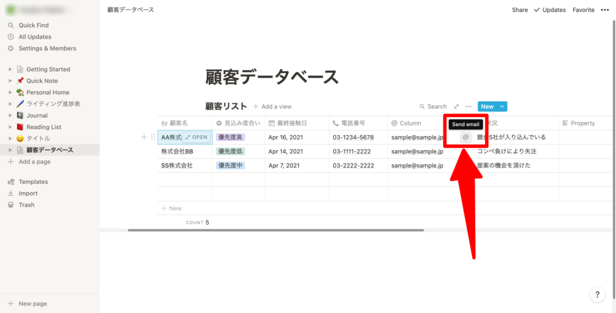The height and width of the screenshot is (313, 616).
Task: Open the page options three-dot menu
Action: [605, 10]
